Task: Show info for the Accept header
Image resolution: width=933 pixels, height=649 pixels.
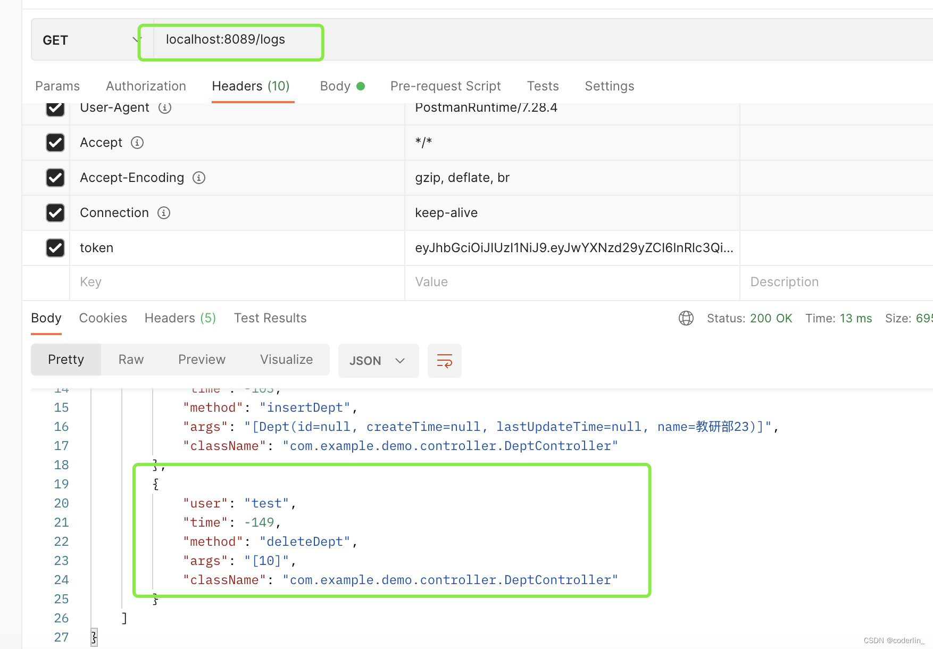Action: [x=137, y=143]
